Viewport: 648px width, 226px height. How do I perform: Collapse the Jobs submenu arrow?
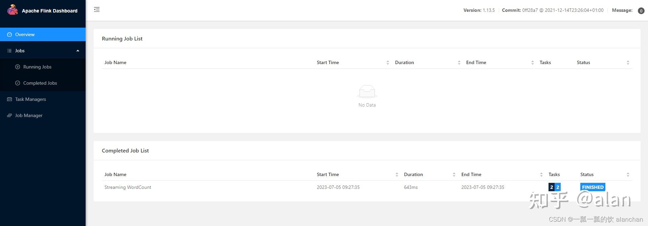[x=78, y=51]
